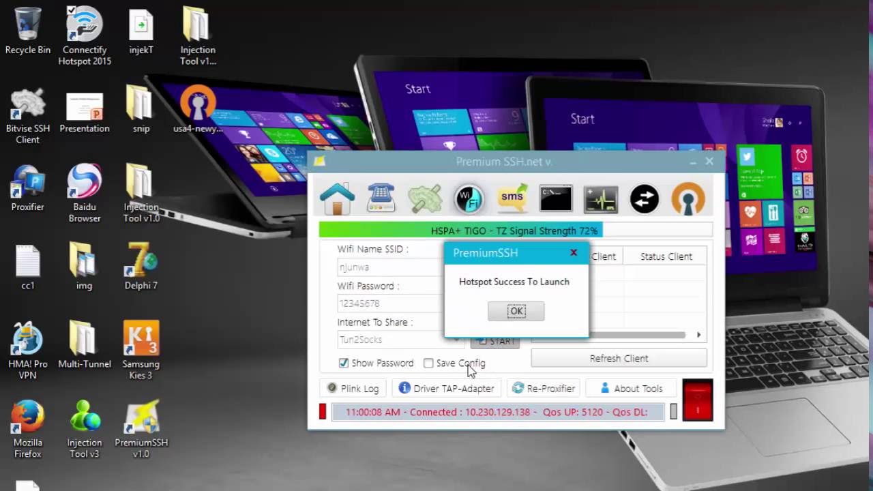
Task: Uncheck Show Password checkbox
Action: 344,363
